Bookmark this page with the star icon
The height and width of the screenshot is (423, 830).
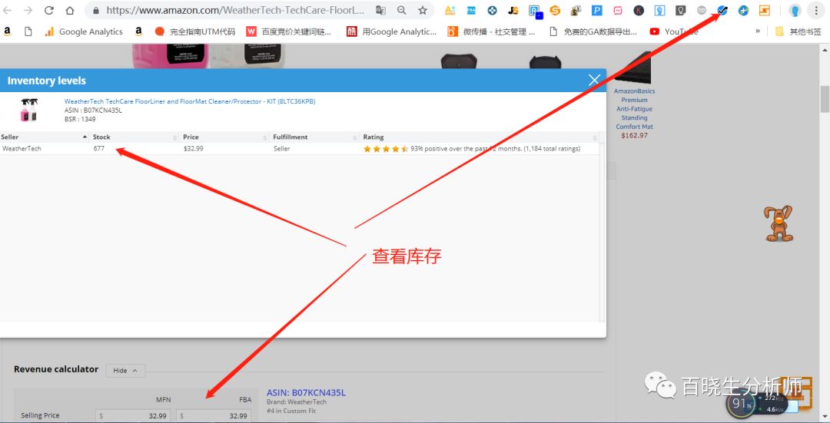(x=423, y=10)
